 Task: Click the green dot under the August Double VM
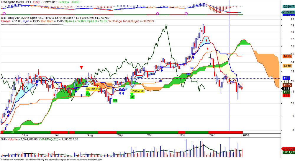pos(87,92)
